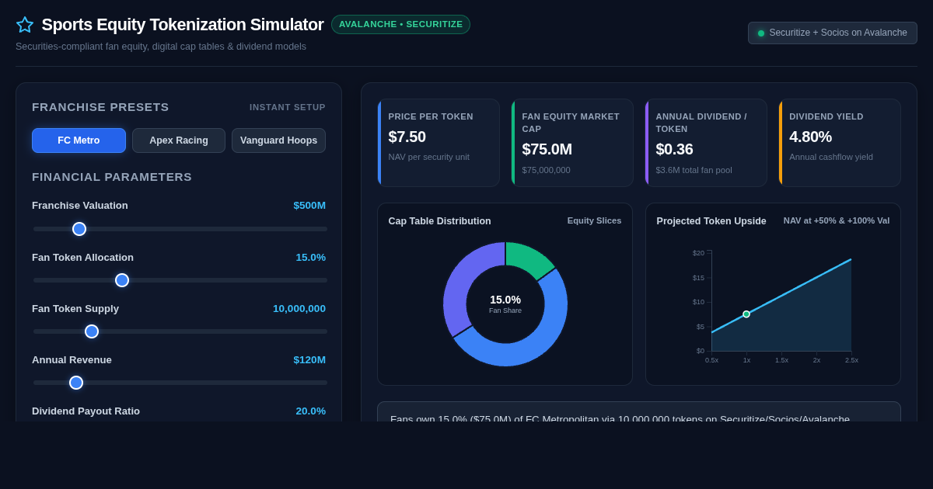Click the $3.6M total fan pool text
The height and width of the screenshot is (489, 933).
click(x=694, y=170)
